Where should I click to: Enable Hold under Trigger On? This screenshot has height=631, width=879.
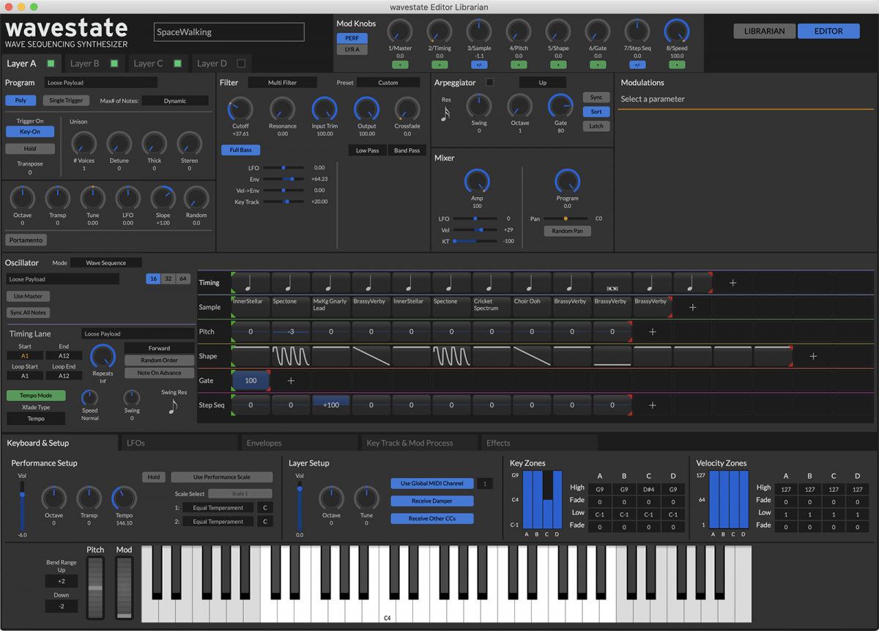[29, 148]
